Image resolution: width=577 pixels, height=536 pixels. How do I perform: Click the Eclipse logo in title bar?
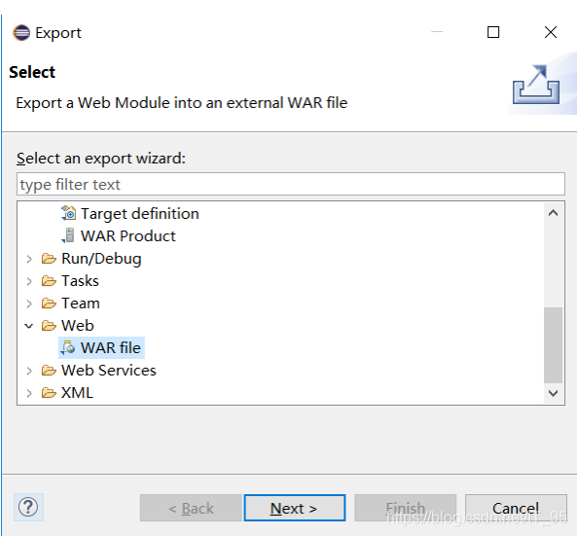click(x=21, y=33)
